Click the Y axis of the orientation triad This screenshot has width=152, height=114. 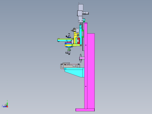(7, 103)
